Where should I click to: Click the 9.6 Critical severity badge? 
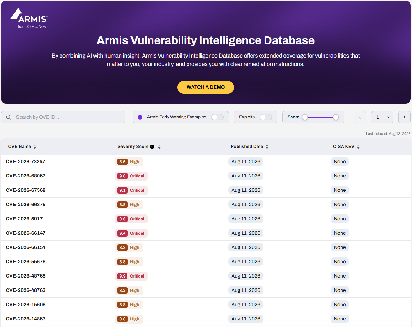tap(131, 219)
